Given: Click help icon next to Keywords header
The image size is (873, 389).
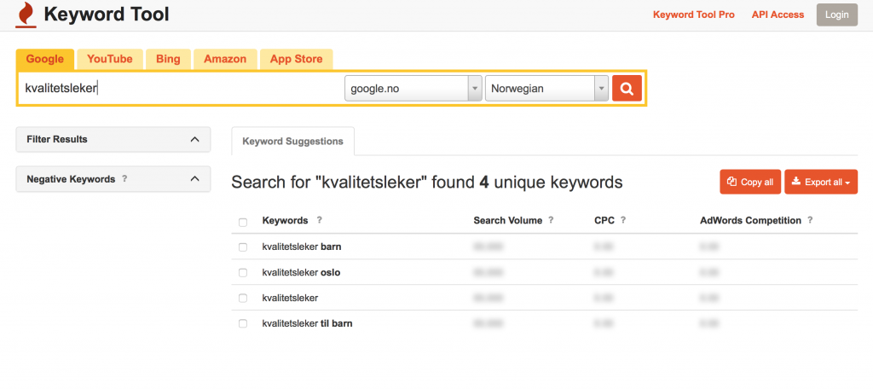Looking at the screenshot, I should click(319, 220).
